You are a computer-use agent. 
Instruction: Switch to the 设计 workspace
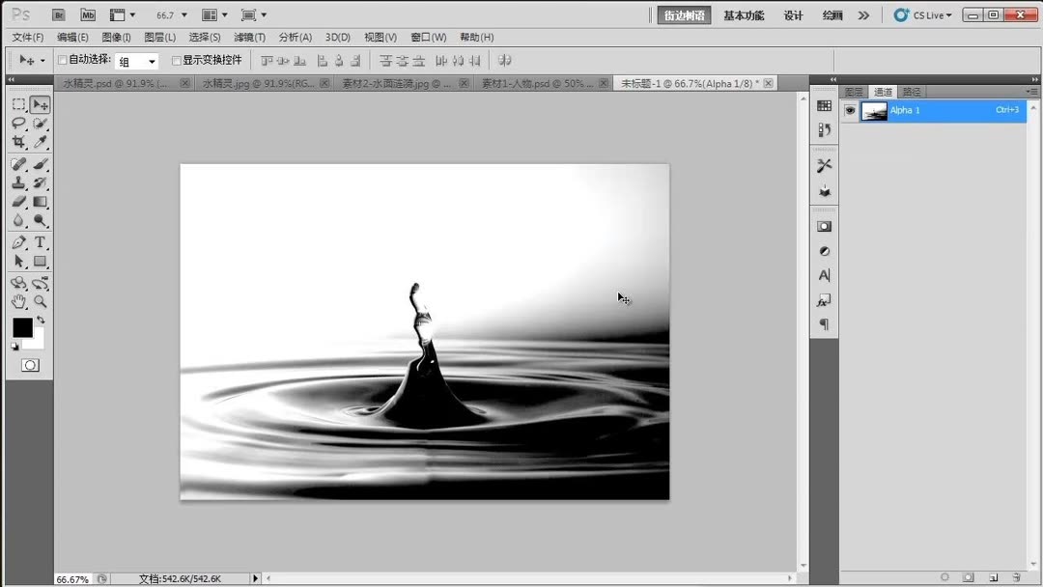793,15
